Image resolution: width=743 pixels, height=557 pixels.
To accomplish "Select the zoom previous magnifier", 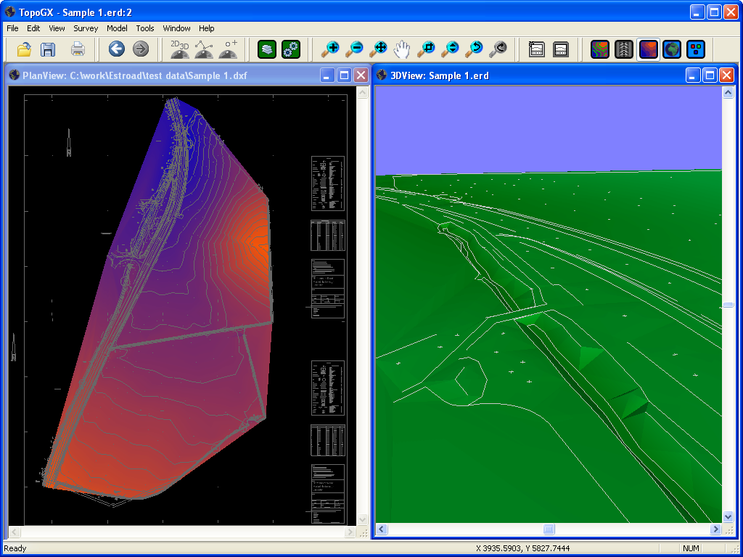I will click(x=475, y=49).
